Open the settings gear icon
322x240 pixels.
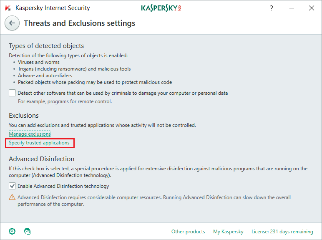[x=12, y=231]
